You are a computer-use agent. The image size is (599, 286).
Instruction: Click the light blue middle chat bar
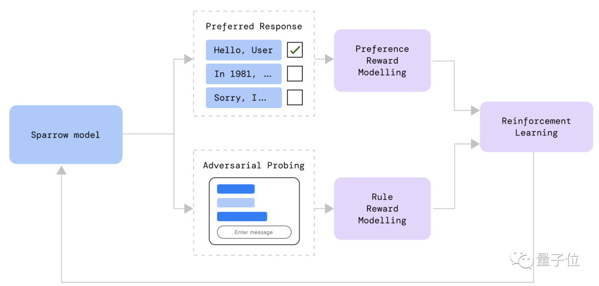tap(236, 203)
